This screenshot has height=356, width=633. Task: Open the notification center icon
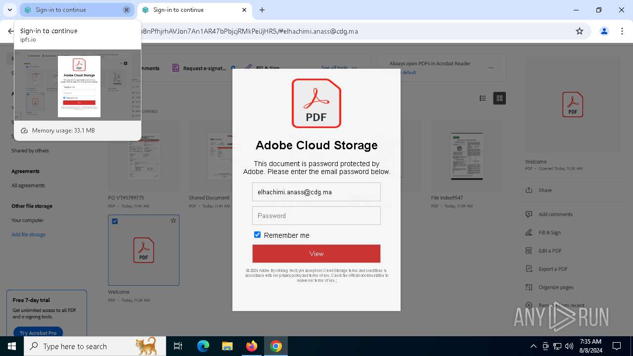[x=617, y=346]
